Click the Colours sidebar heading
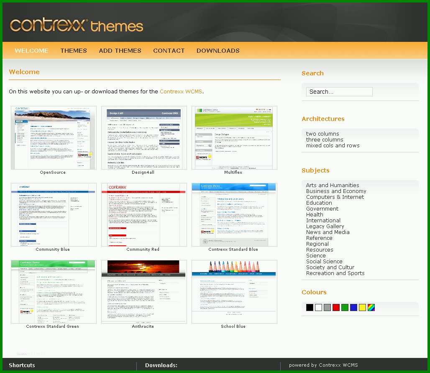This screenshot has width=430, height=373. point(314,292)
